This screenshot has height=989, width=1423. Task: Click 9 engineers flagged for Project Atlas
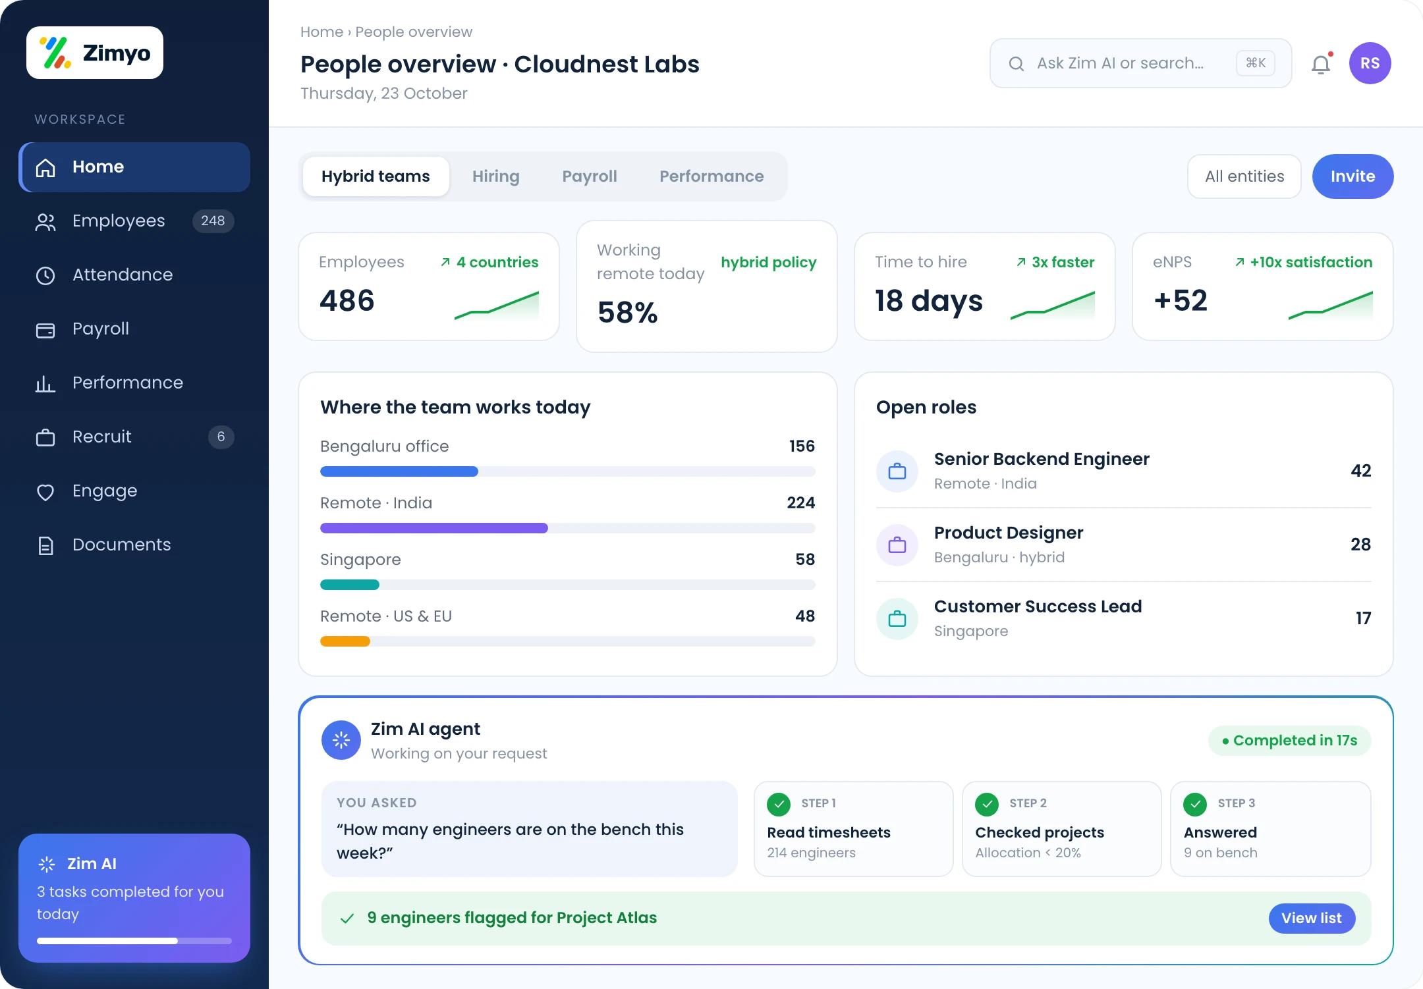pos(512,918)
